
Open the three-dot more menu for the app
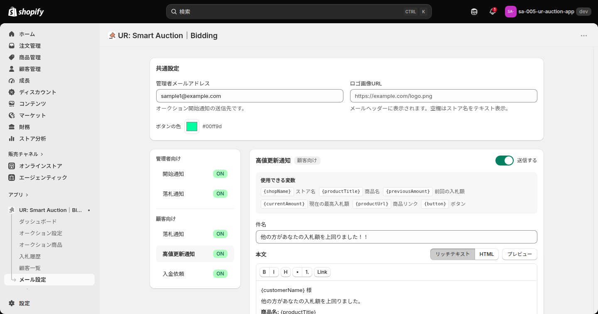pos(584,36)
